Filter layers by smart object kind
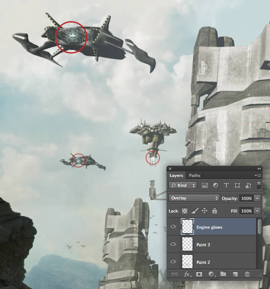The width and height of the screenshot is (270, 289). [248, 185]
